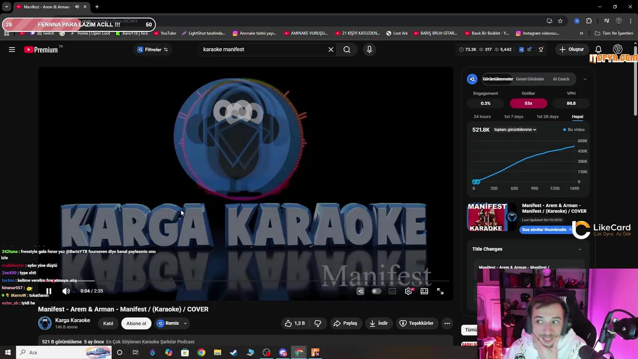Clear the search box with the X icon

click(331, 49)
